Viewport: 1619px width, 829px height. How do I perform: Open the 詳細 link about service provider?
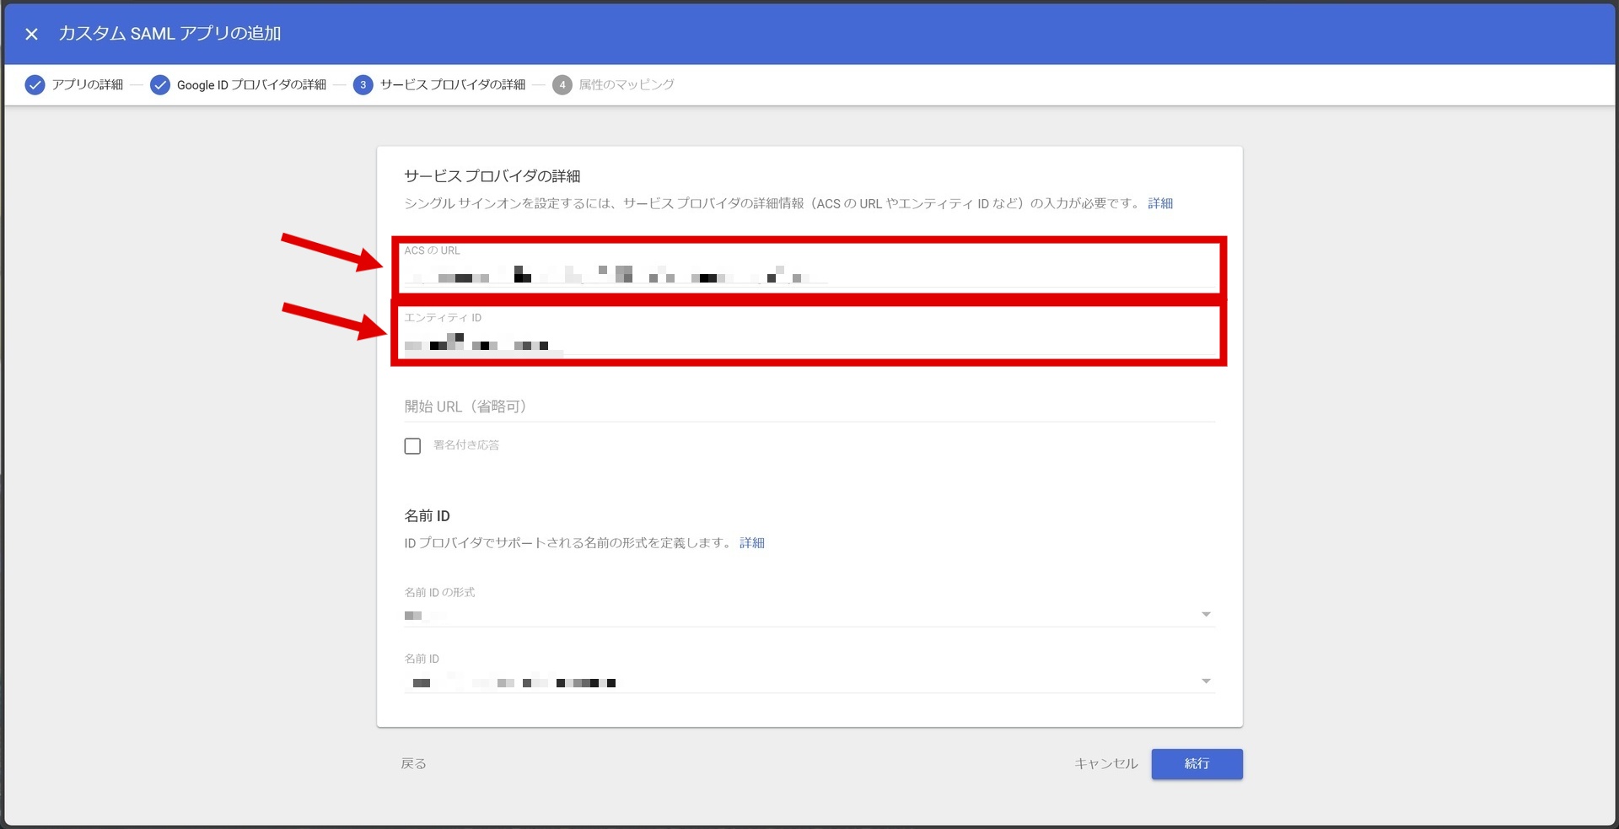[x=1160, y=203]
